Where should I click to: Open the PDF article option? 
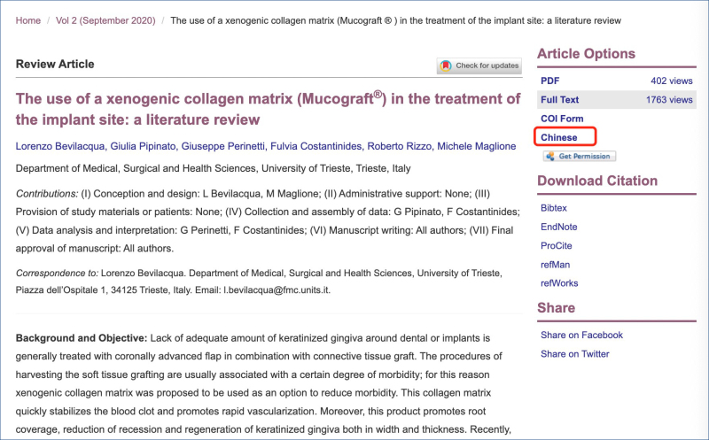click(549, 81)
